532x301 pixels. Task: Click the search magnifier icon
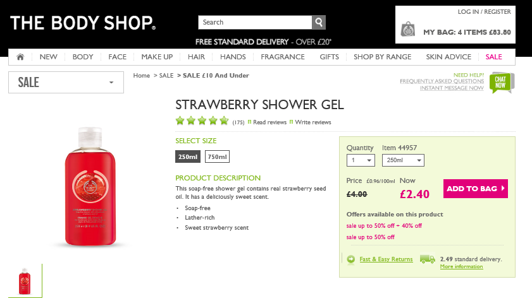click(x=319, y=23)
